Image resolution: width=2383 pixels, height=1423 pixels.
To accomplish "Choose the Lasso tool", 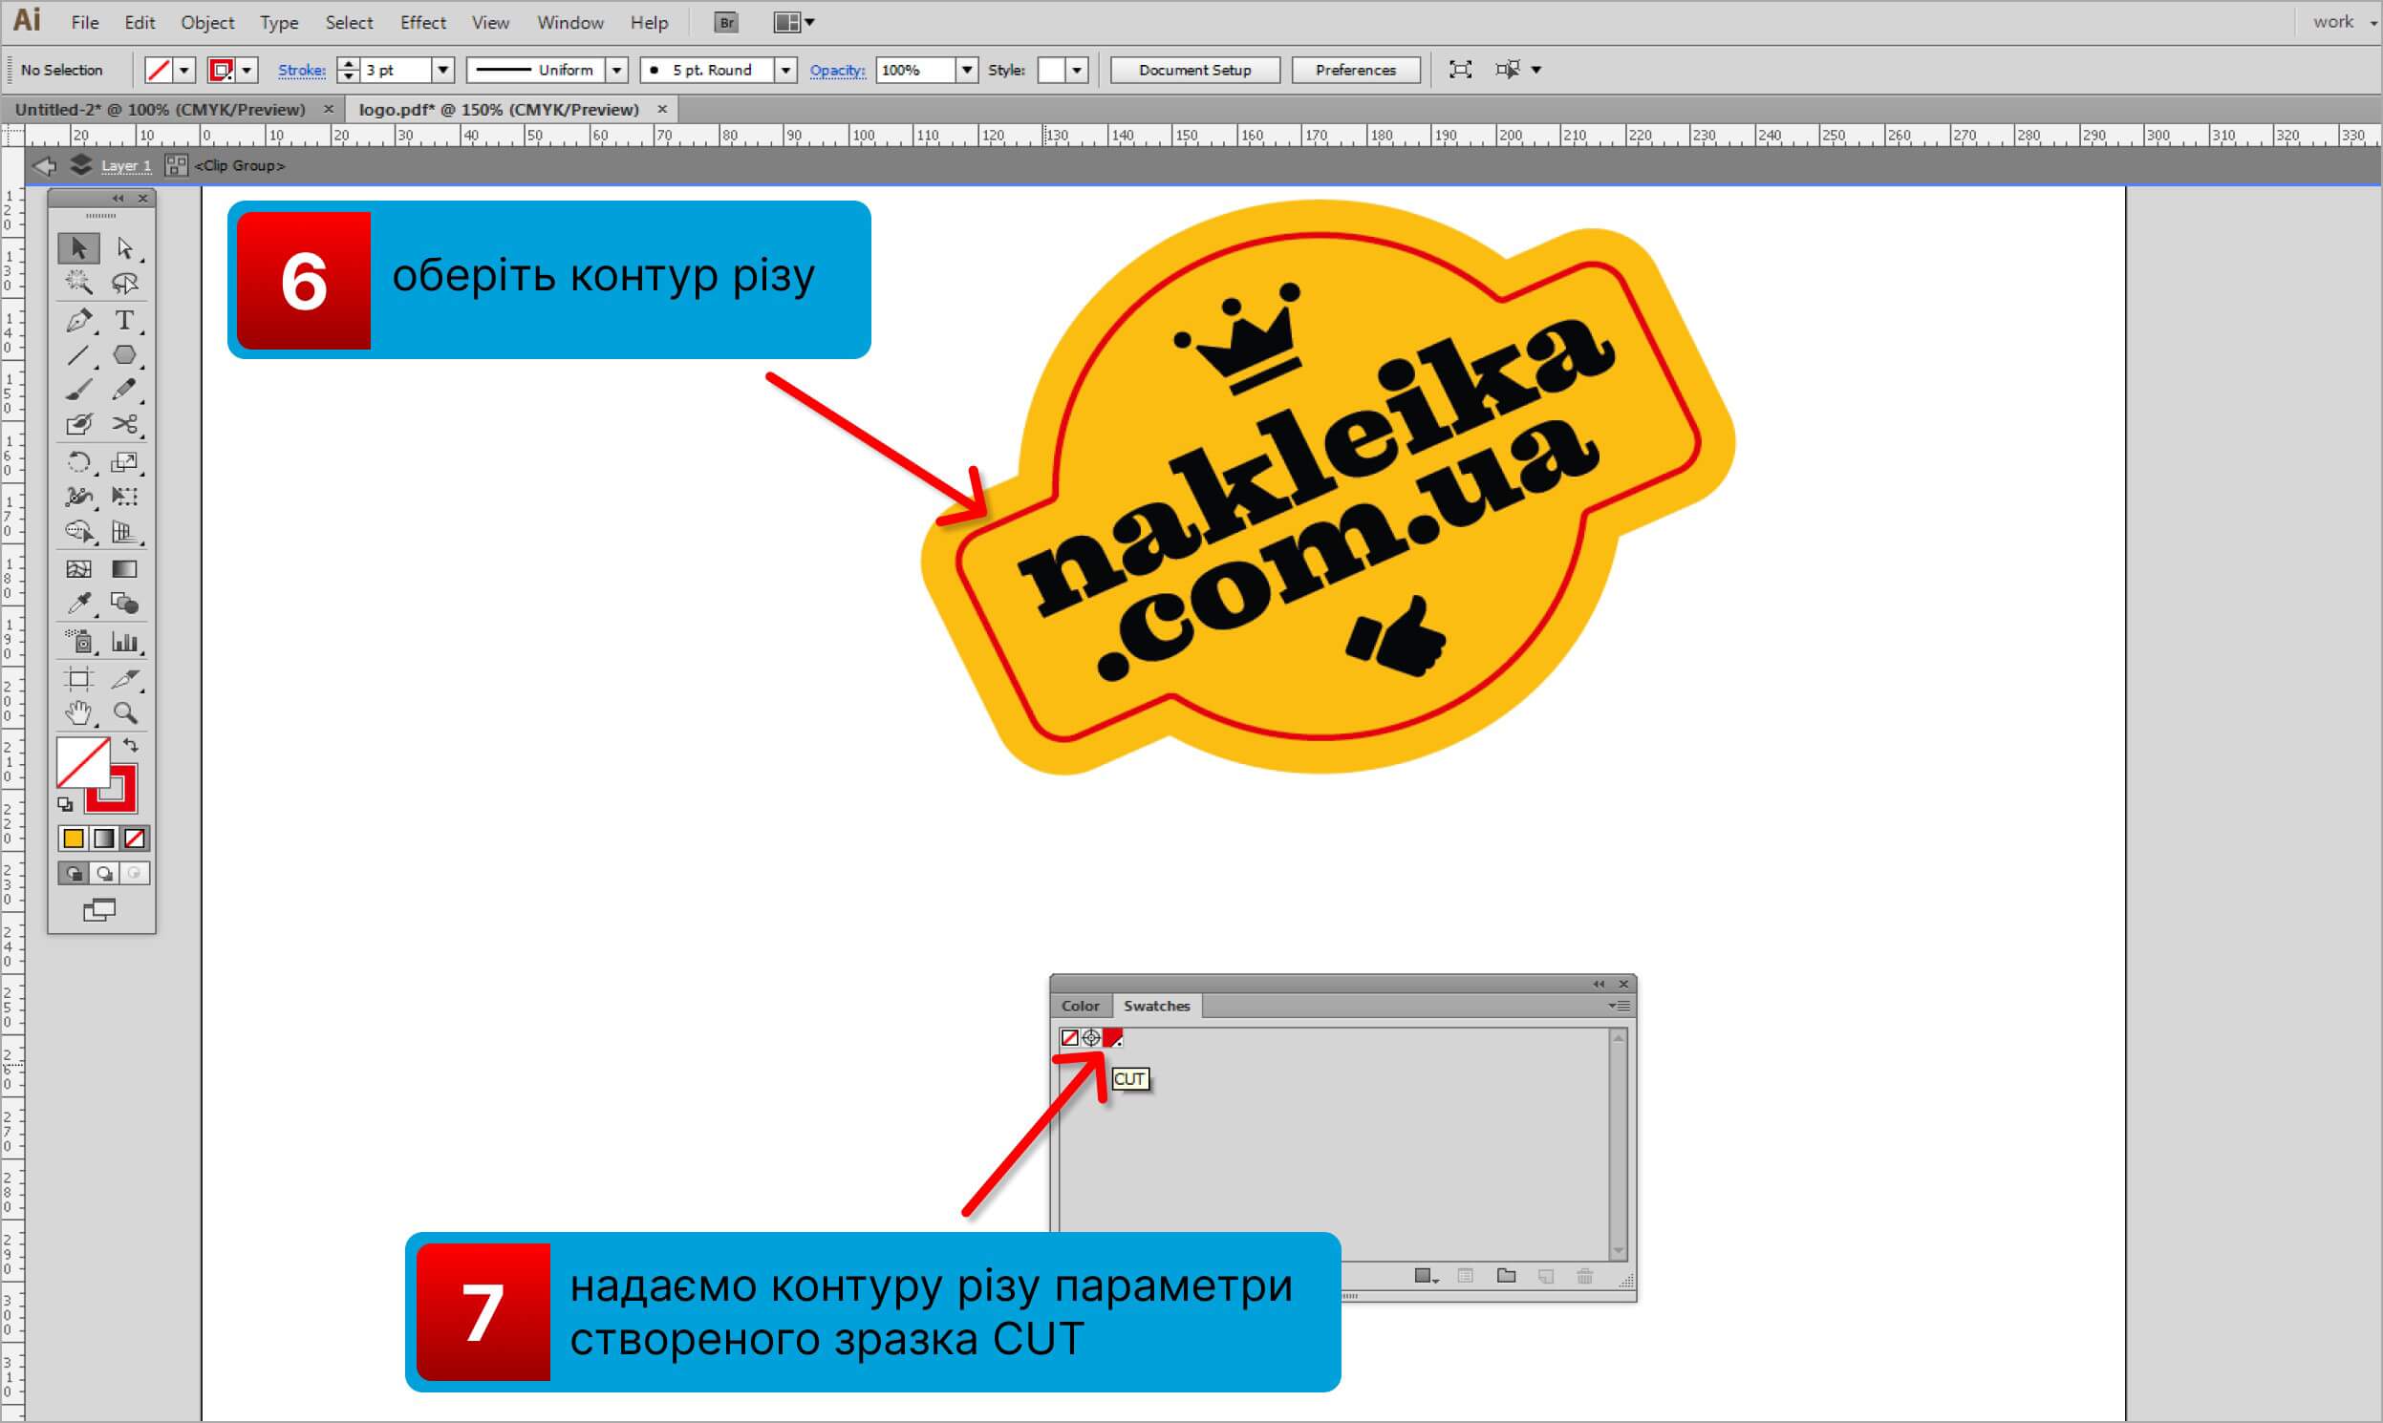I will (x=125, y=283).
